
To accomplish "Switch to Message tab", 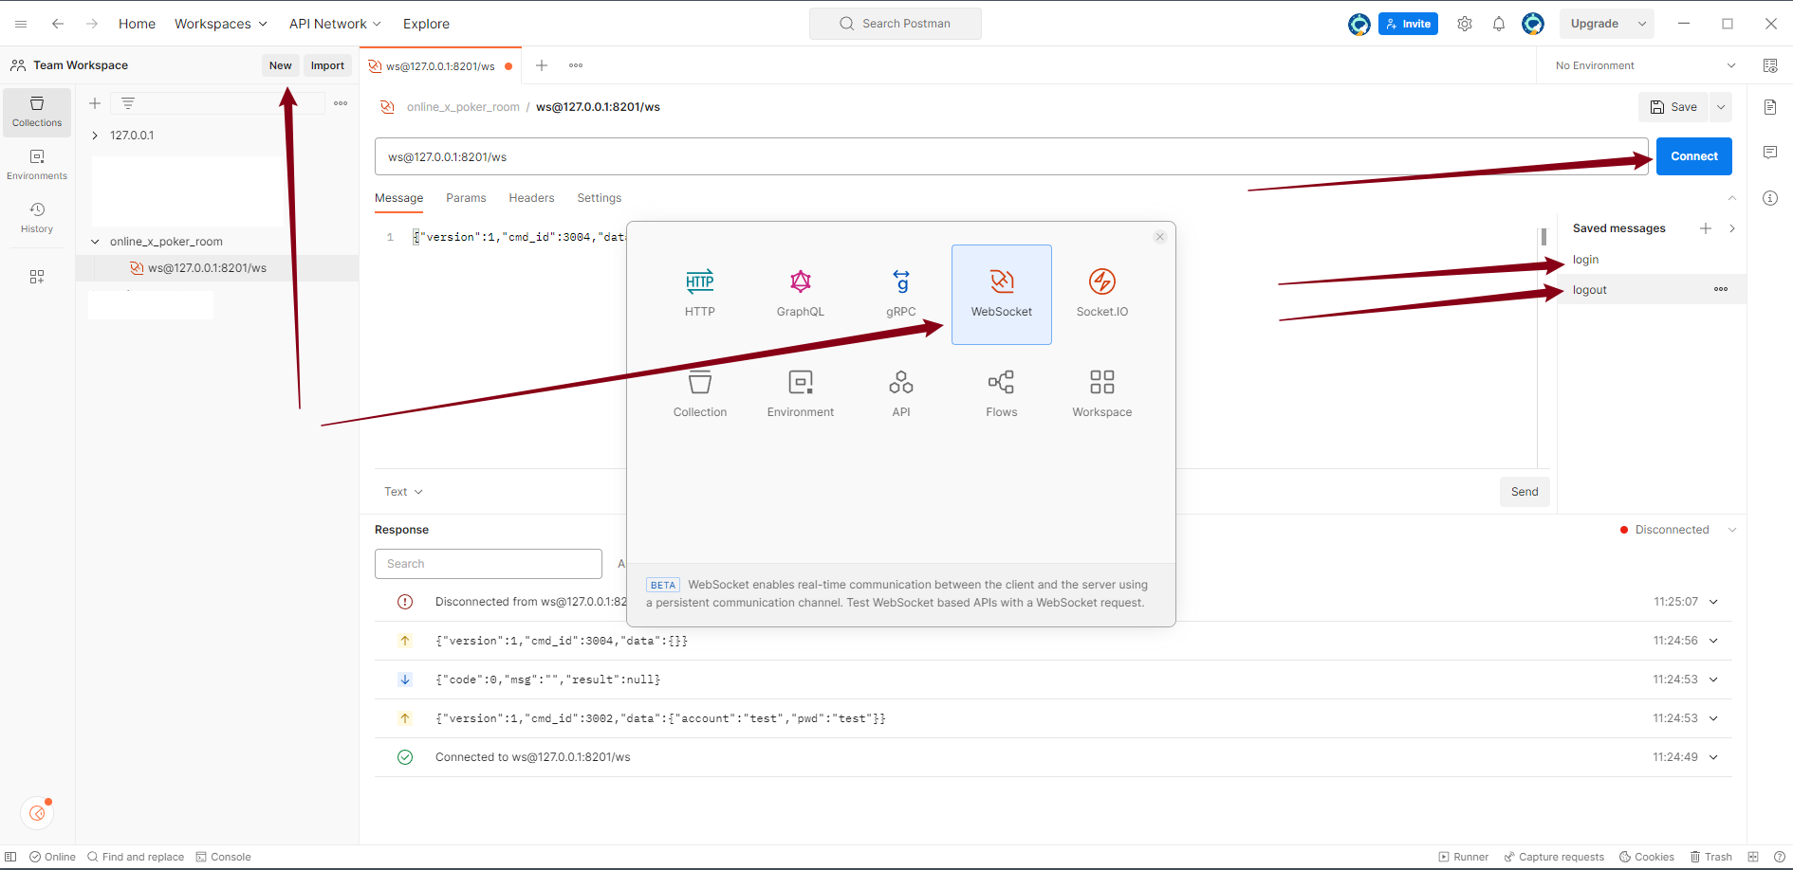I will pyautogui.click(x=399, y=198).
